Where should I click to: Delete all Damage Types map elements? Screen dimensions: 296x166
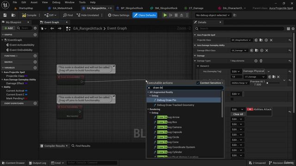click(261, 61)
